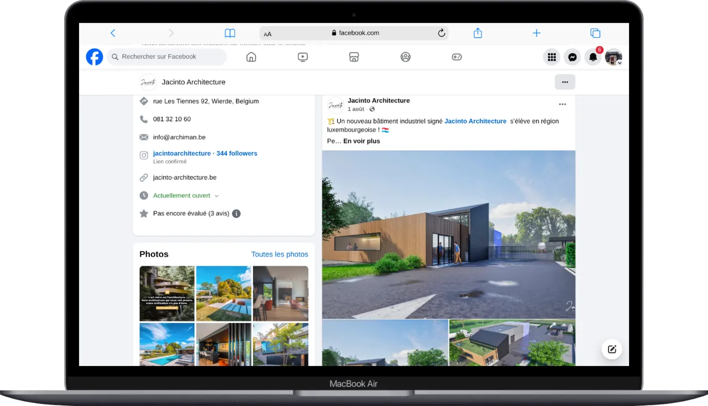Click Pas encore évalué (3 avis)
The width and height of the screenshot is (708, 406).
(x=191, y=213)
